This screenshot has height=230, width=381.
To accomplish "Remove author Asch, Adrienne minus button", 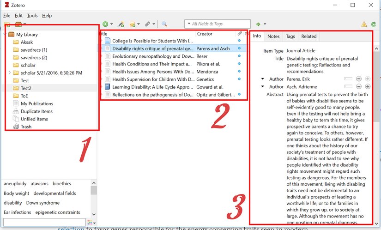I will (359, 86).
